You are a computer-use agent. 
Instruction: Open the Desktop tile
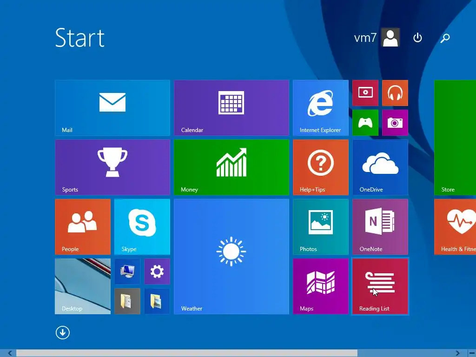click(x=83, y=286)
